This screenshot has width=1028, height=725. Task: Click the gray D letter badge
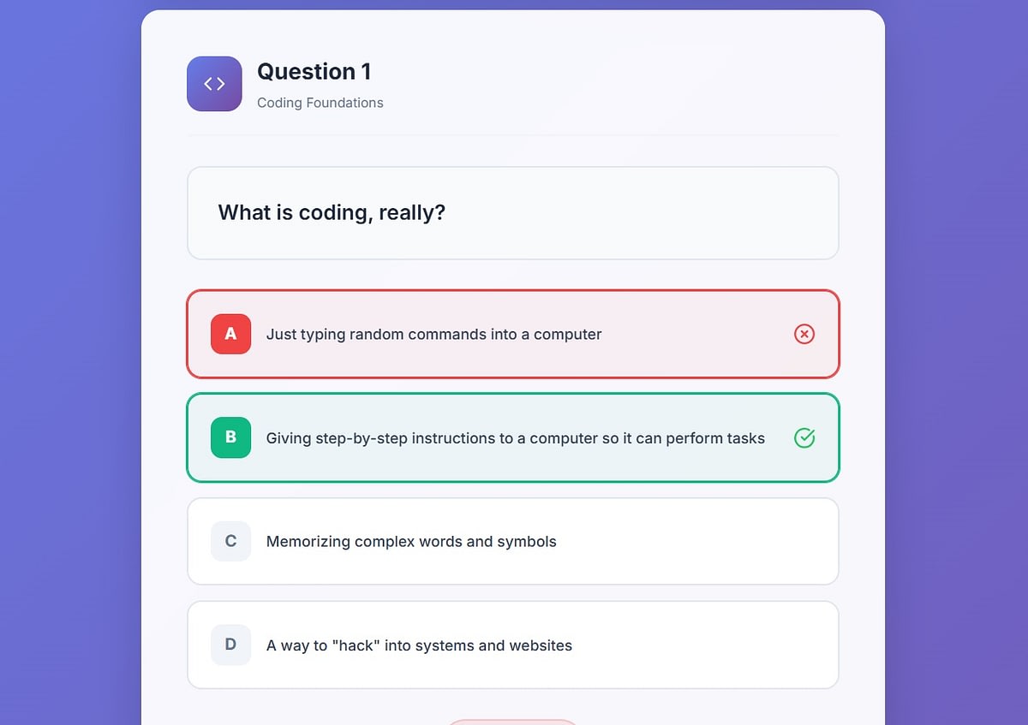click(230, 645)
